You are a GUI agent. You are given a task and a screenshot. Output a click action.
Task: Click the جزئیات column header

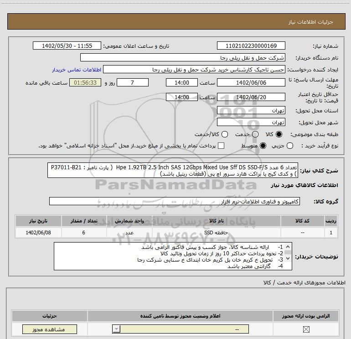pyautogui.click(x=50, y=316)
